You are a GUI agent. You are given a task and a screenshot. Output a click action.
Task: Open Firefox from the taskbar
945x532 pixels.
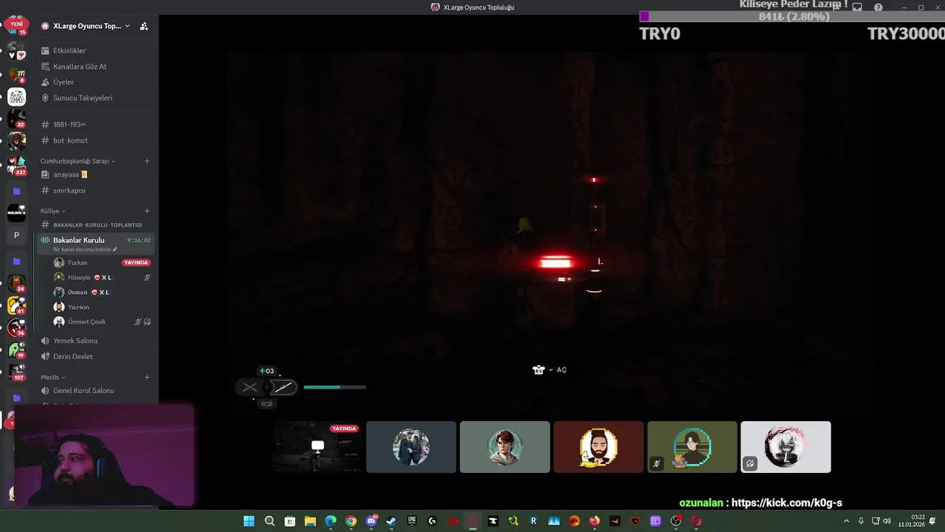[x=594, y=521]
